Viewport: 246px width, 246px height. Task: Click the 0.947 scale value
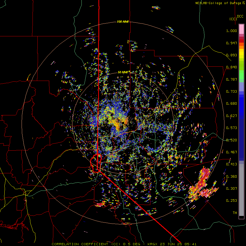pos(232,43)
